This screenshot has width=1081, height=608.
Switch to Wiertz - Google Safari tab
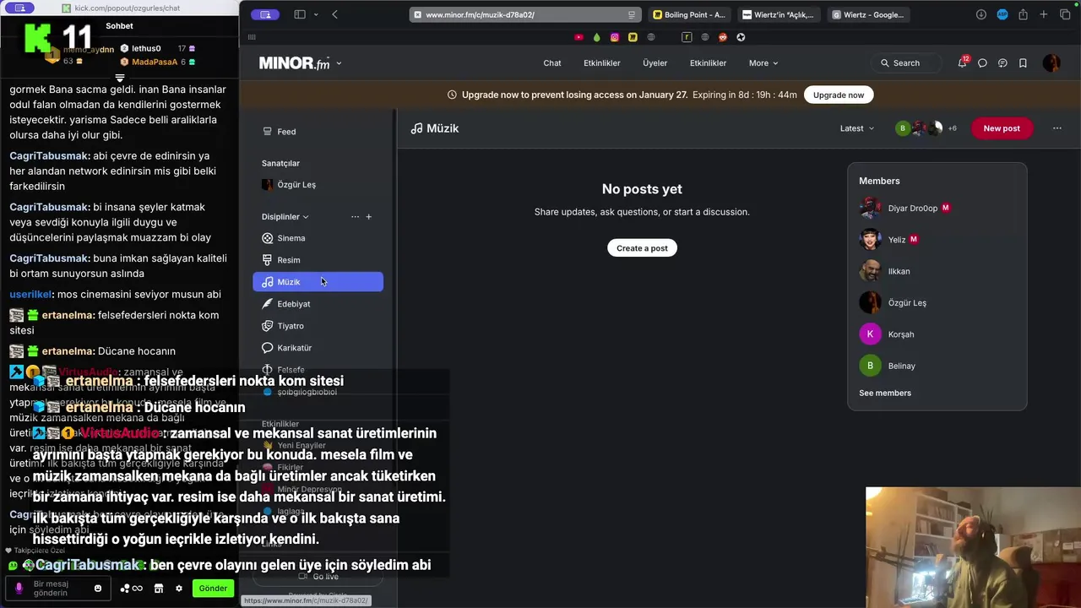pos(868,14)
